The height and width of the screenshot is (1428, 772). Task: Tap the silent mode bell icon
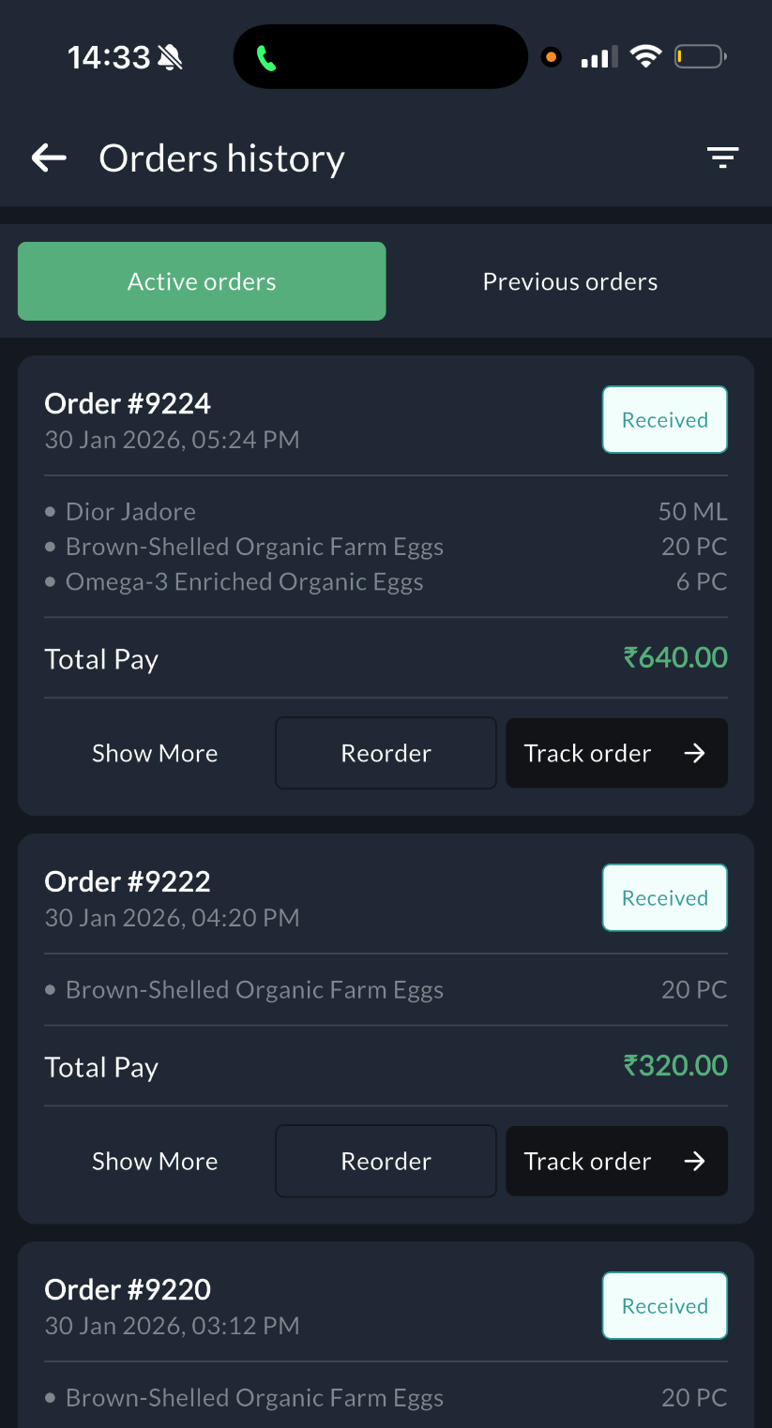coord(170,58)
